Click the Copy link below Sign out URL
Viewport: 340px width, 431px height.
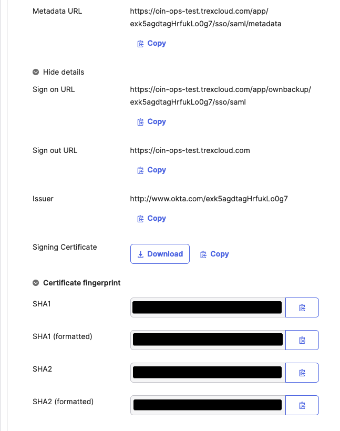(x=156, y=170)
